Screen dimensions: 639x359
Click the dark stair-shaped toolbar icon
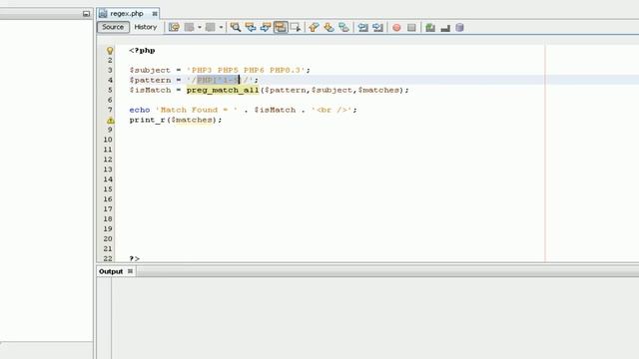coord(445,27)
